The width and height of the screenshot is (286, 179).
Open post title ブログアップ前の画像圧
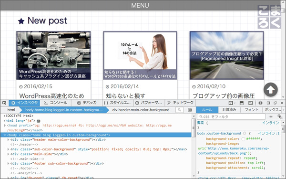click(224, 96)
